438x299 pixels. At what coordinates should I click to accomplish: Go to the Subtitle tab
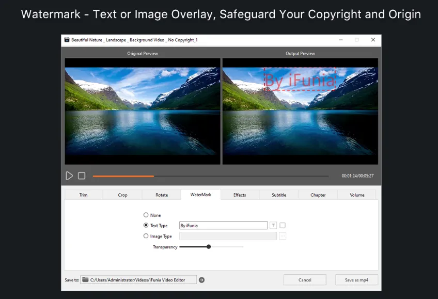(x=279, y=195)
